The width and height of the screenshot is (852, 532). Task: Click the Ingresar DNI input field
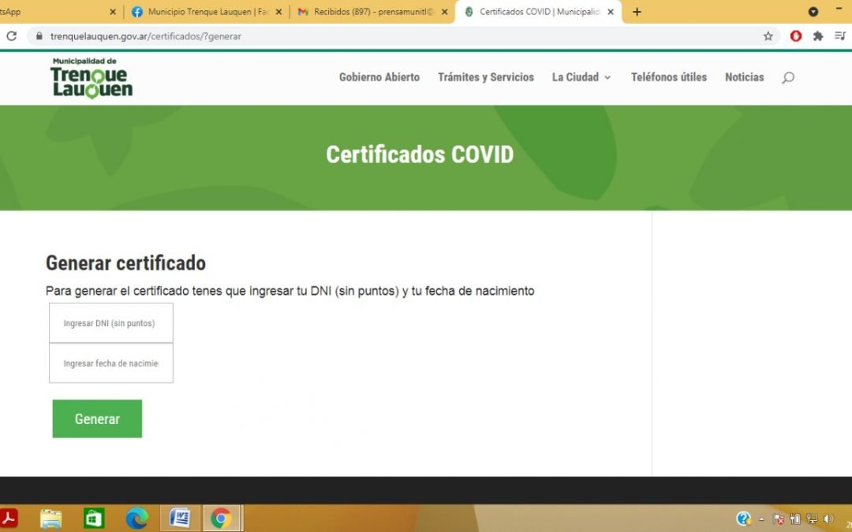click(111, 323)
